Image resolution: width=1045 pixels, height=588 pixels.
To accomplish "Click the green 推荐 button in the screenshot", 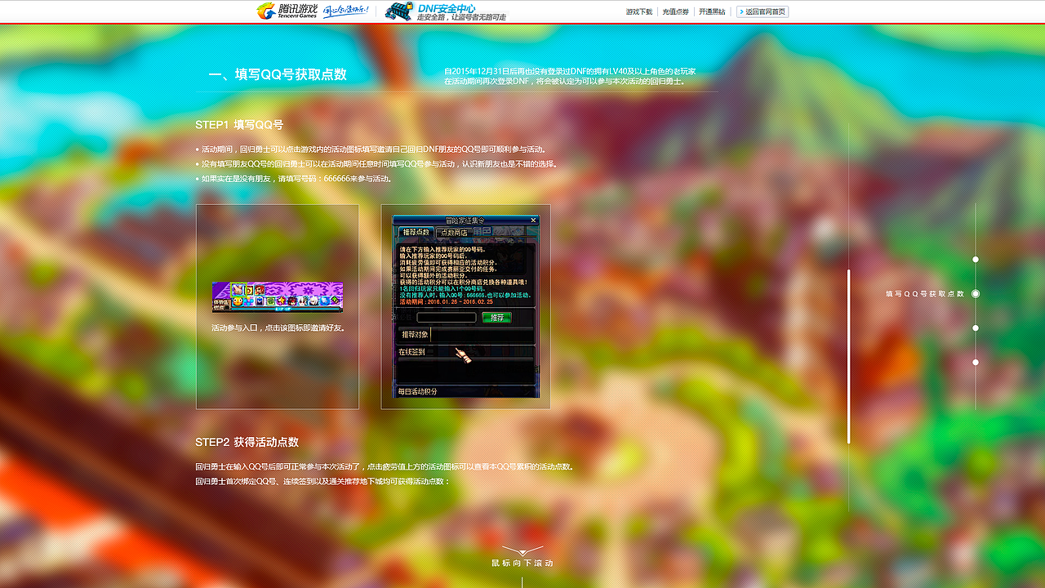I will coord(496,318).
